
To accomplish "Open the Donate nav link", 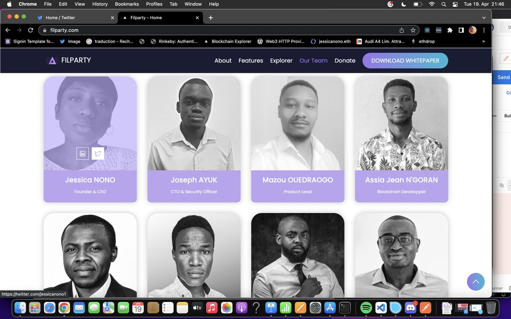I will click(x=345, y=60).
